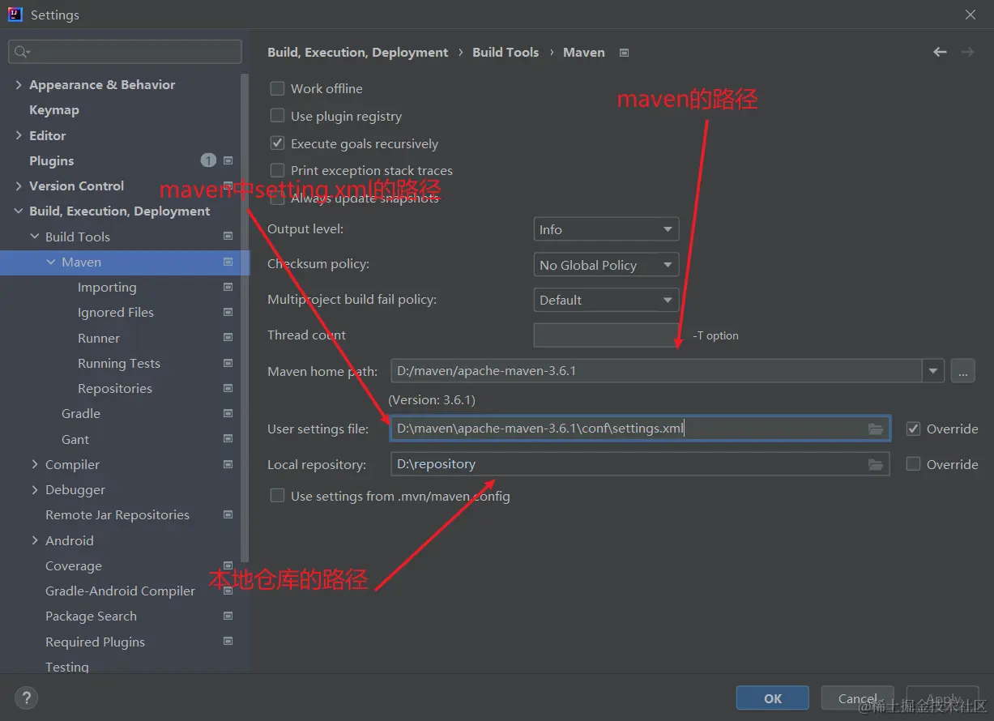
Task: Uncheck Override for User settings file
Action: coord(913,429)
